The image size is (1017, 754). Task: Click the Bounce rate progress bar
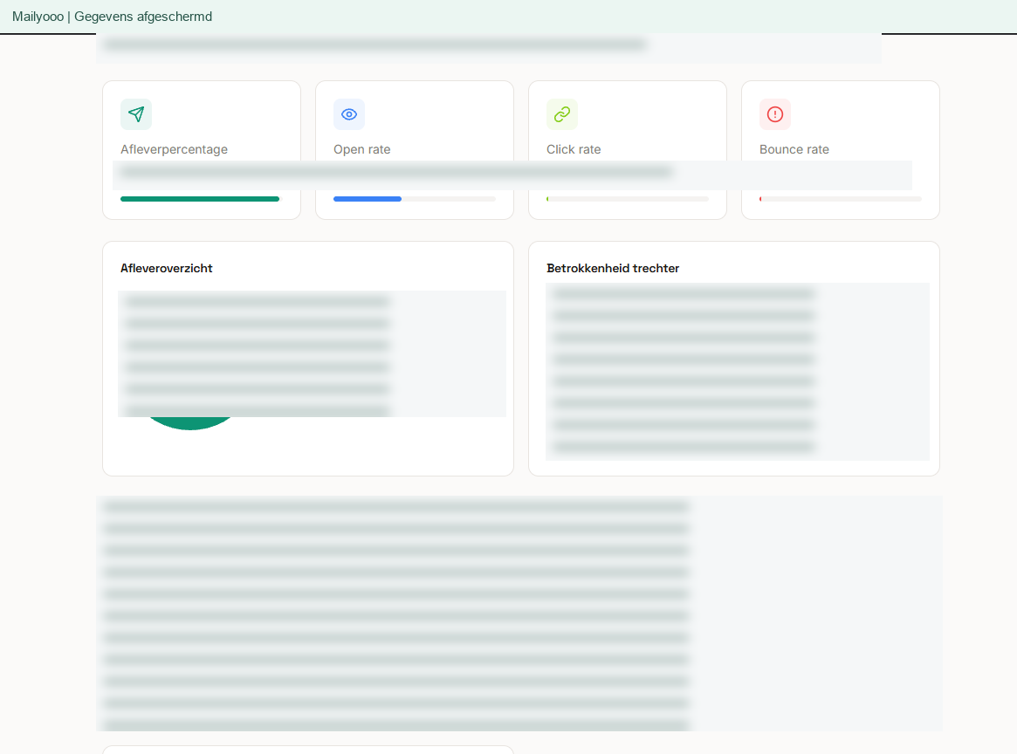(841, 199)
